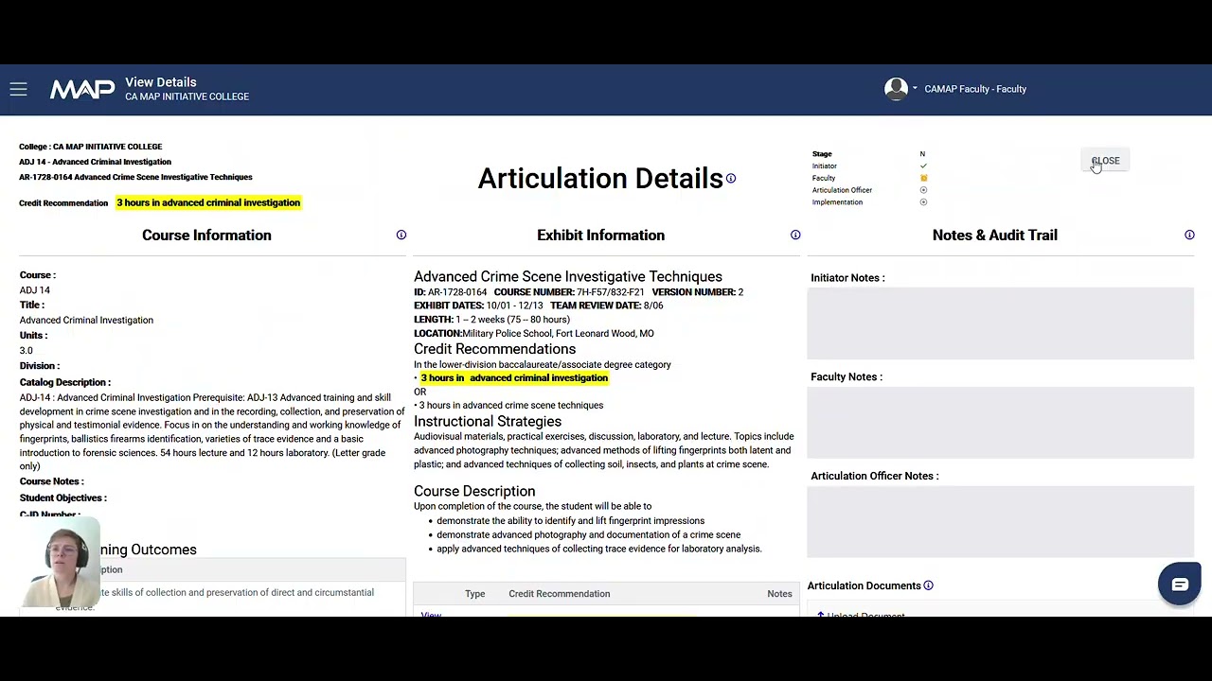Show info for Exhibit Information section
The width and height of the screenshot is (1212, 681).
(795, 235)
